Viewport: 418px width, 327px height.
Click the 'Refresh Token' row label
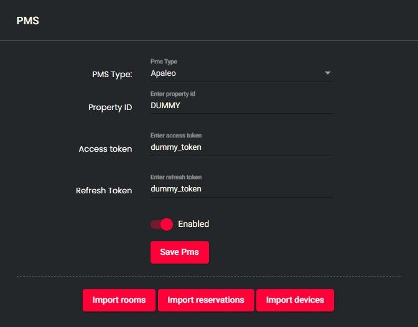coord(104,191)
